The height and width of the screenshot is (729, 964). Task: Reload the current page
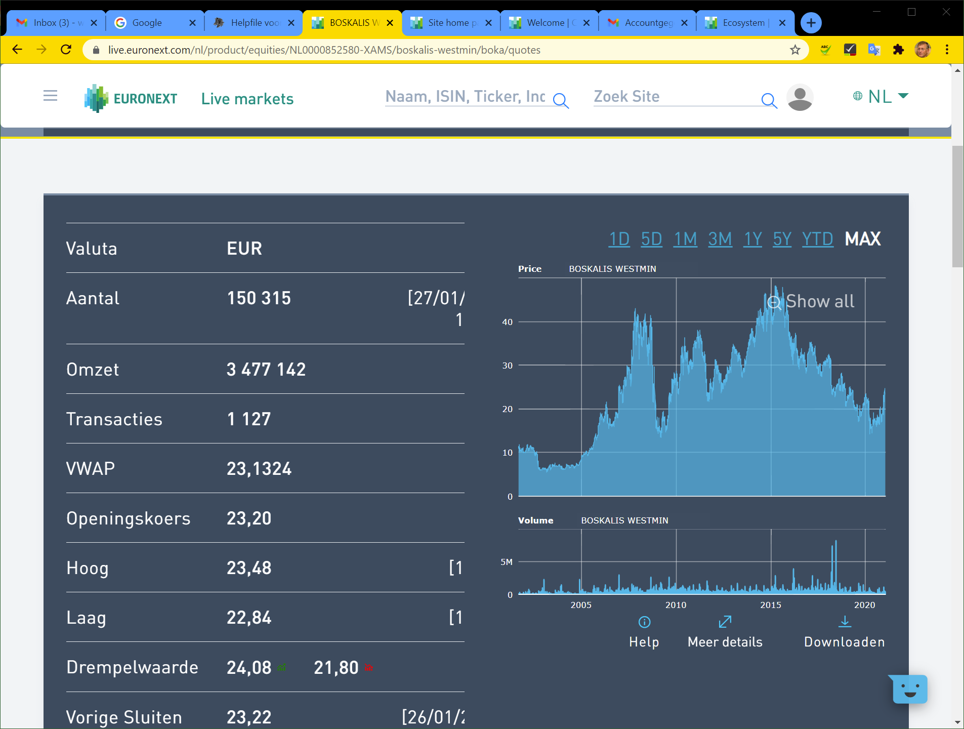(x=66, y=50)
